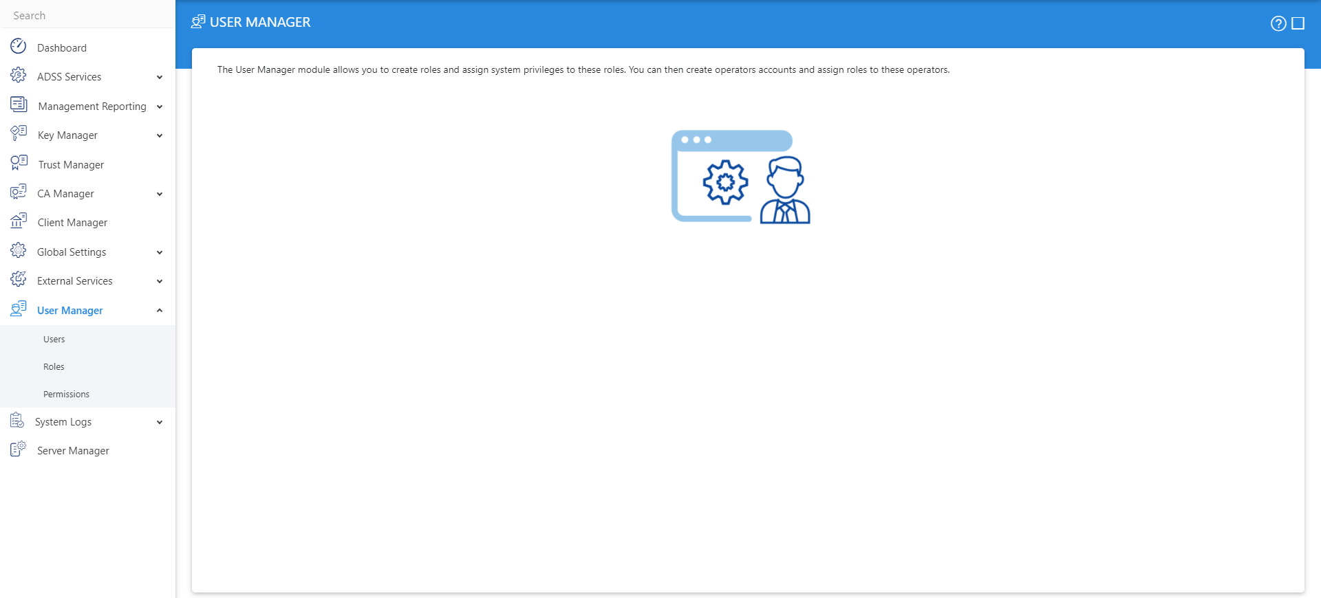
Task: Open the Permissions submenu item
Action: pos(66,395)
